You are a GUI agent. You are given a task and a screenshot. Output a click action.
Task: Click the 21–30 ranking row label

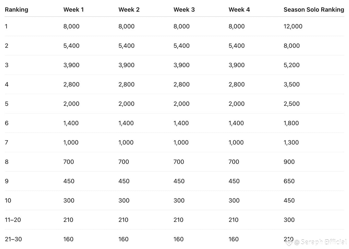pyautogui.click(x=13, y=239)
